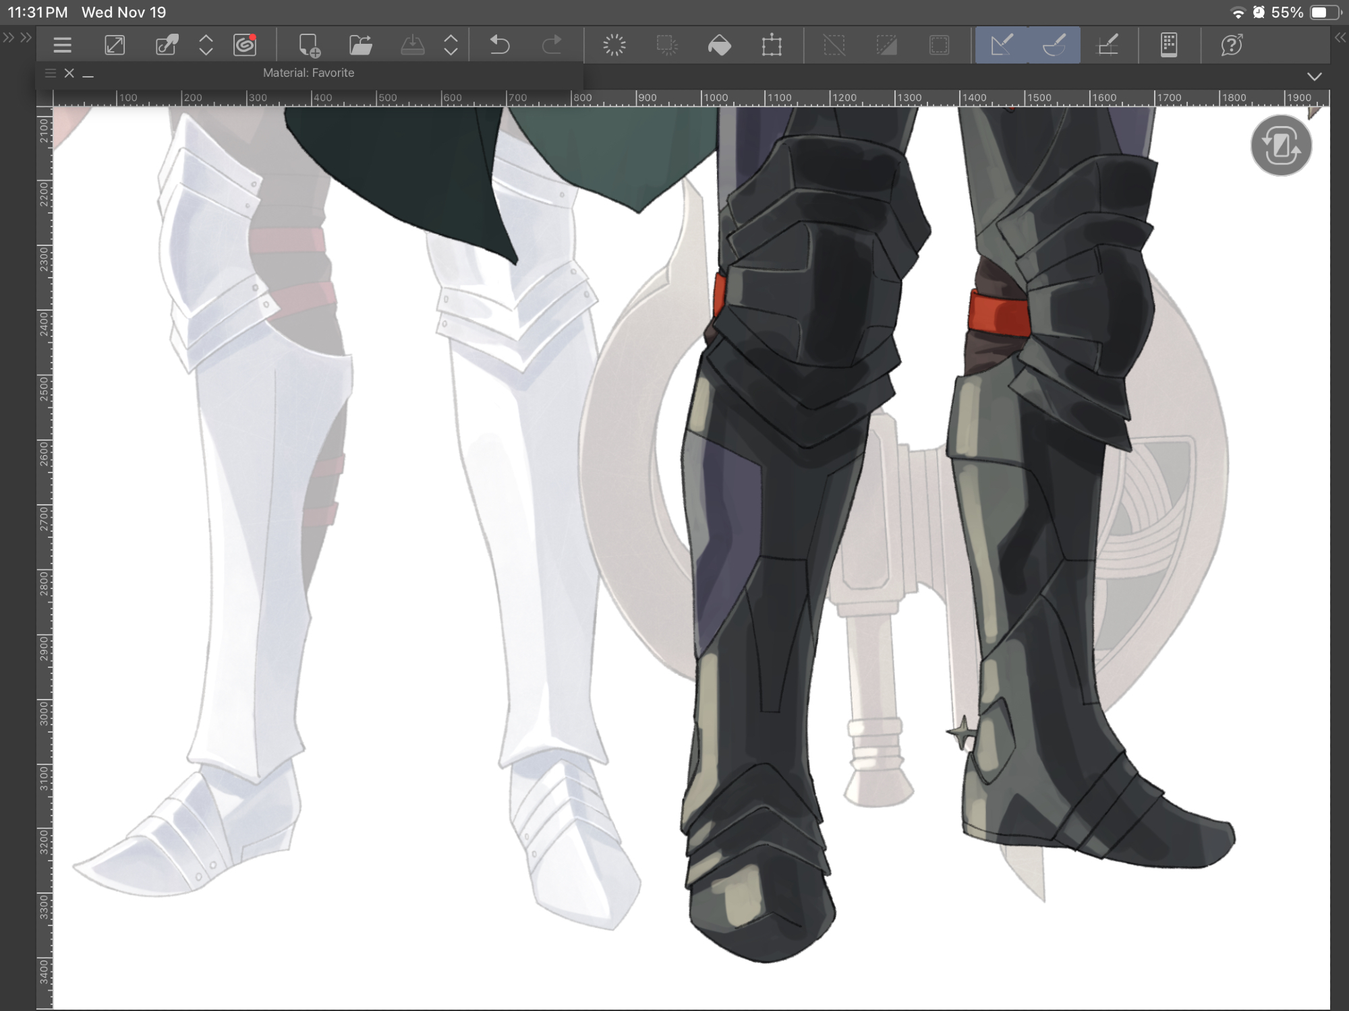This screenshot has width=1349, height=1011.
Task: Expand the quick-share up-down chevrons
Action: [x=206, y=45]
